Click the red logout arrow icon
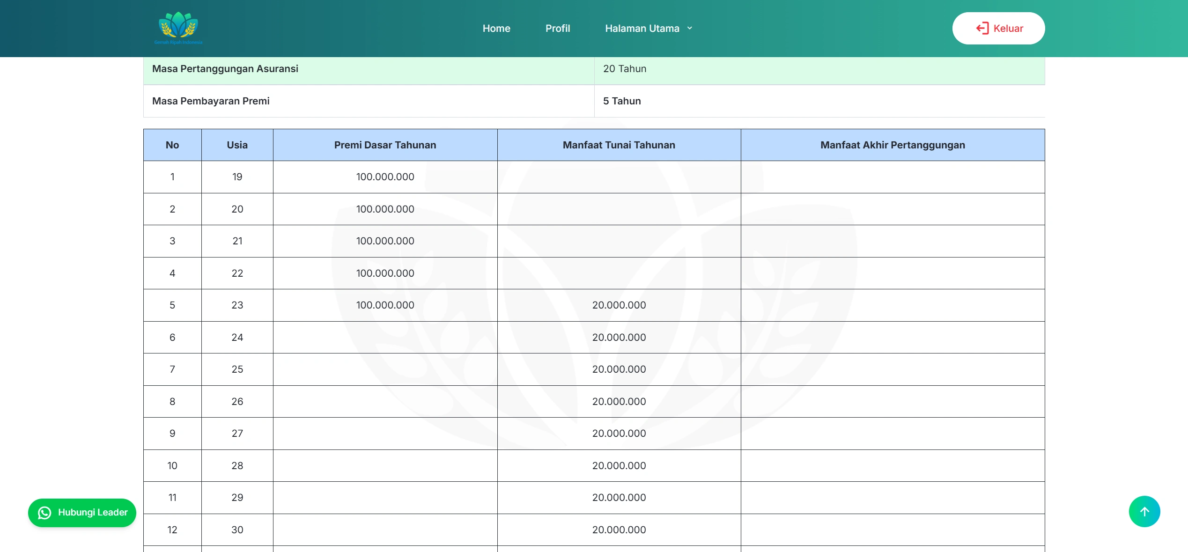Screen dimensions: 1188x552 982,29
